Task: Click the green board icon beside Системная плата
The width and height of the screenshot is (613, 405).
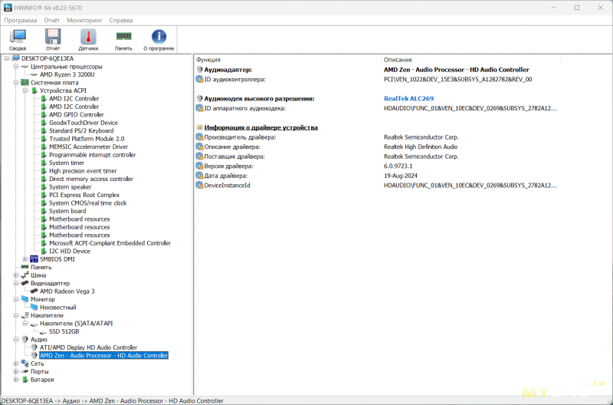Action: (x=25, y=83)
